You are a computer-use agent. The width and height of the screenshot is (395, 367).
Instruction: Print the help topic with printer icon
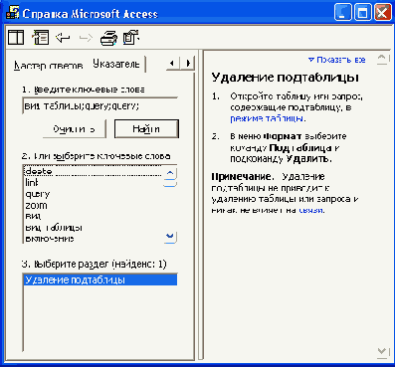point(108,38)
